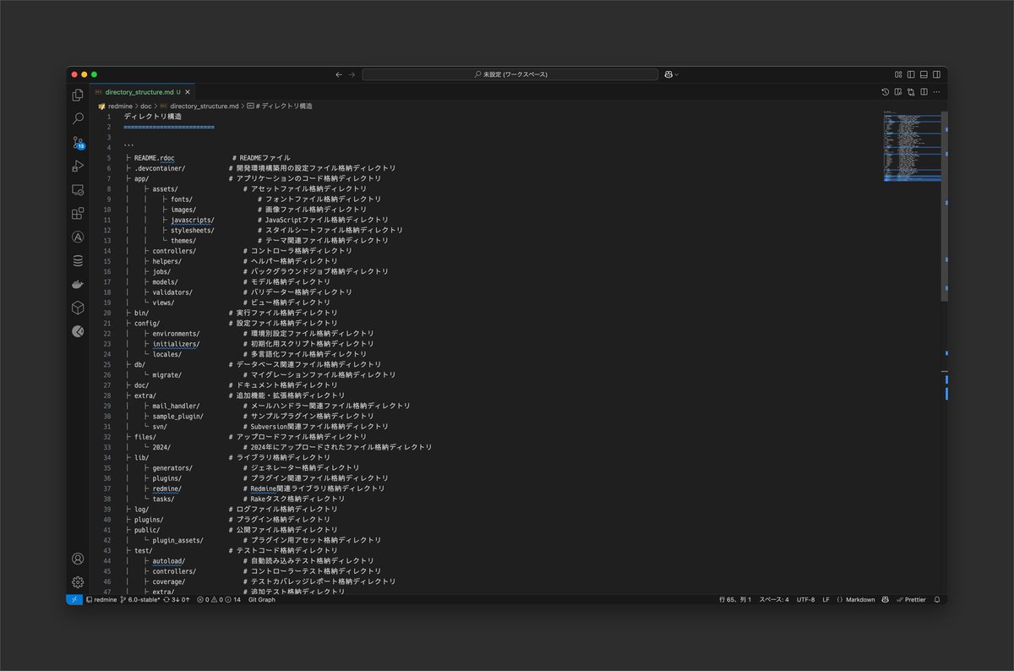Open changes compare icon in editor toolbar
The height and width of the screenshot is (671, 1014).
point(911,91)
